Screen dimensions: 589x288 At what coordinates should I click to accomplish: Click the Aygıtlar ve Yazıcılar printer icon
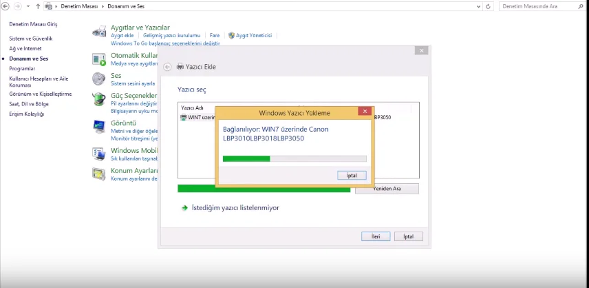pos(99,31)
